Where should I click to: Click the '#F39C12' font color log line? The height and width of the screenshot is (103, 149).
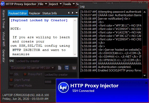(111, 36)
